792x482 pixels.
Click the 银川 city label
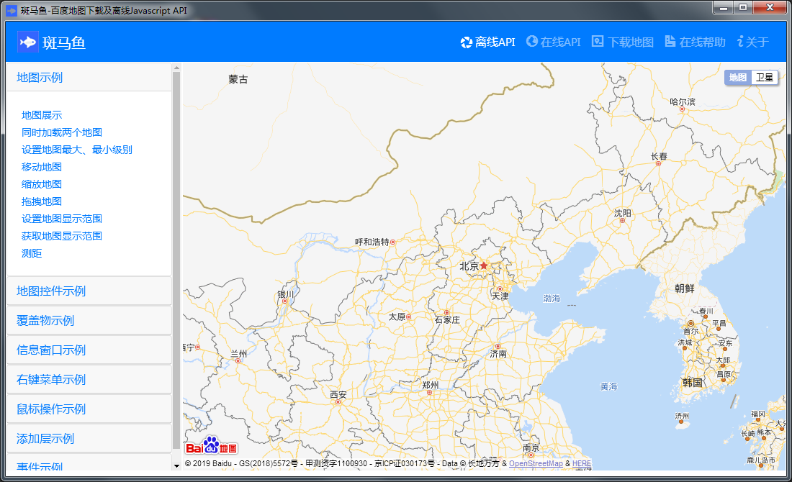[285, 294]
